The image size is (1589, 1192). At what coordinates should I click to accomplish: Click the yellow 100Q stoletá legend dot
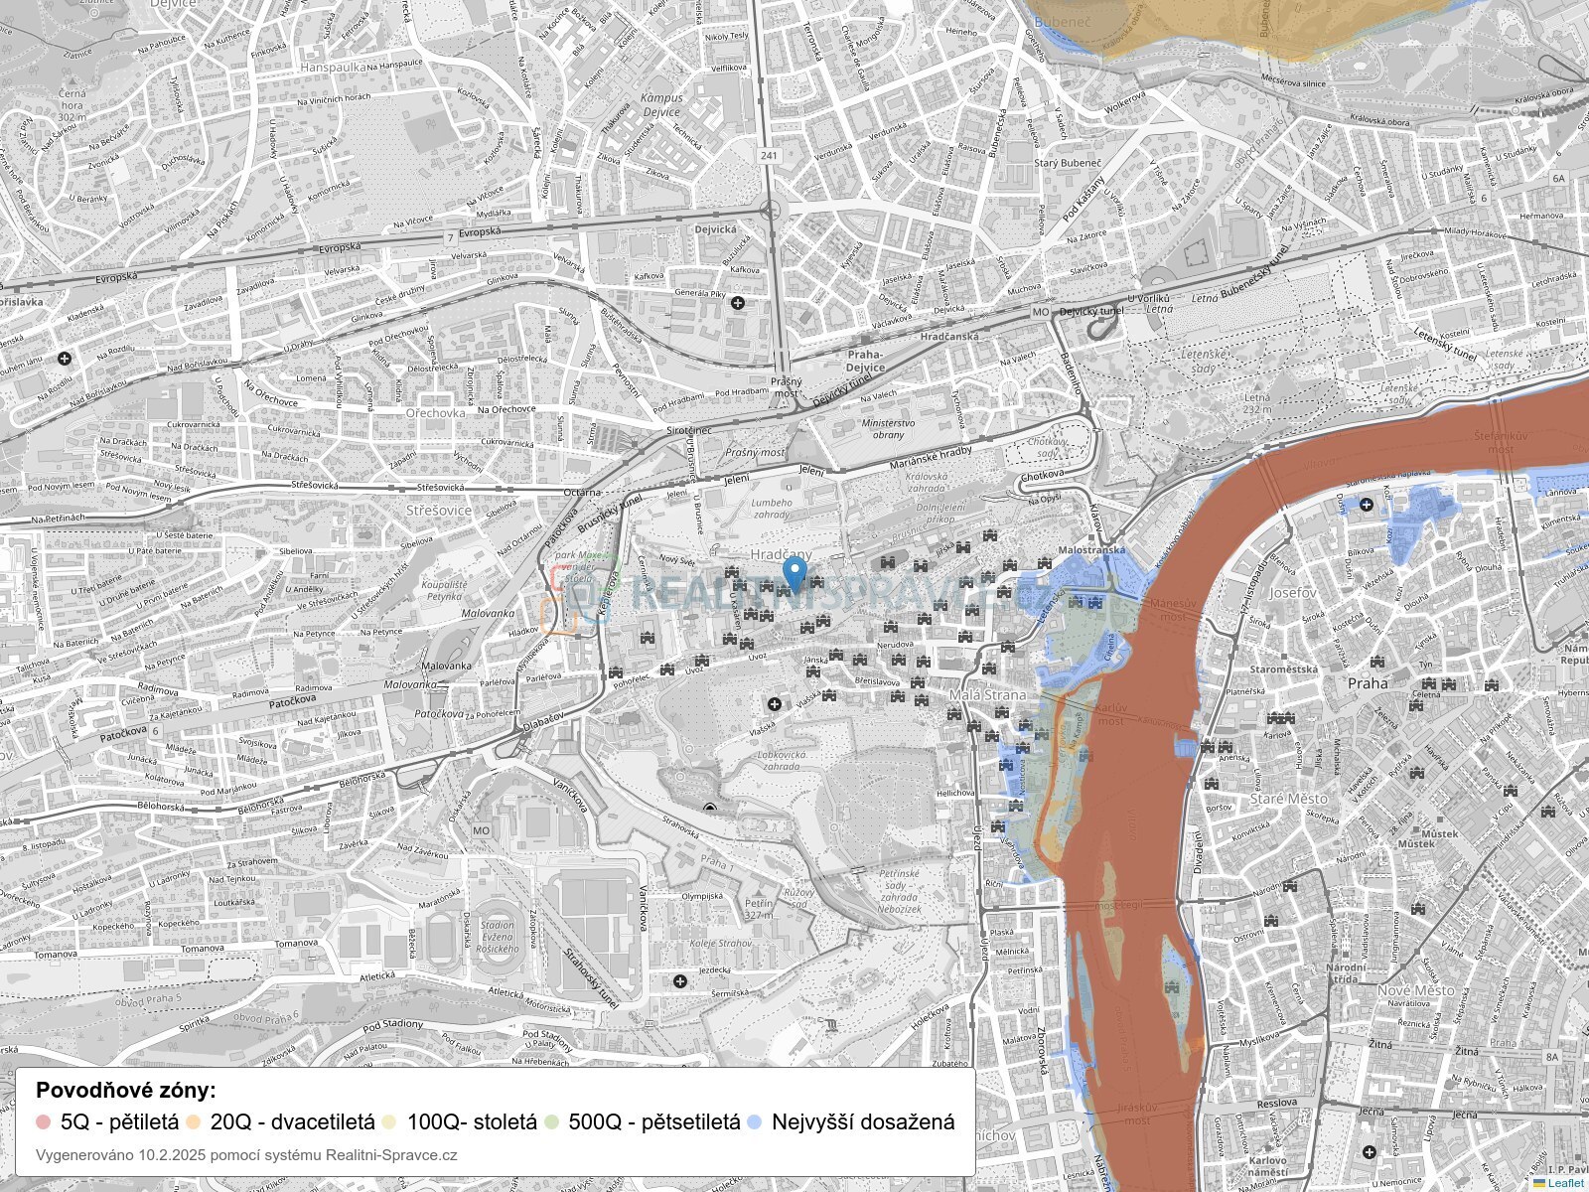(x=389, y=1122)
